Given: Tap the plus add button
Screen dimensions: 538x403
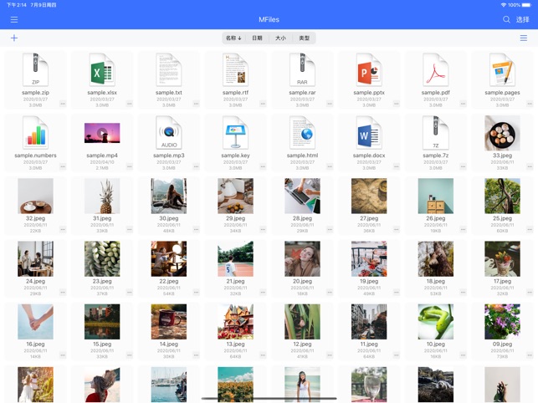Looking at the screenshot, I should point(14,38).
